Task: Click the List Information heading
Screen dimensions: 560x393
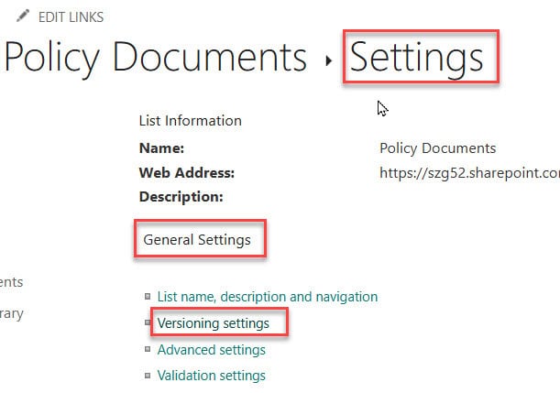Action: [191, 121]
